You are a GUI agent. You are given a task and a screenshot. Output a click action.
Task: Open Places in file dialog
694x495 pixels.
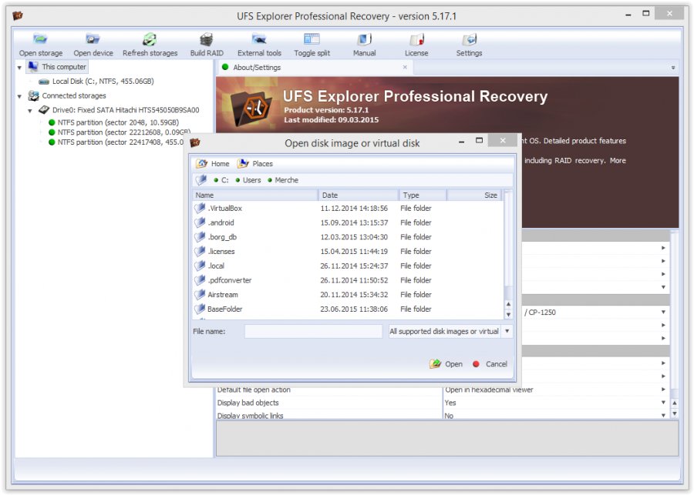point(255,163)
